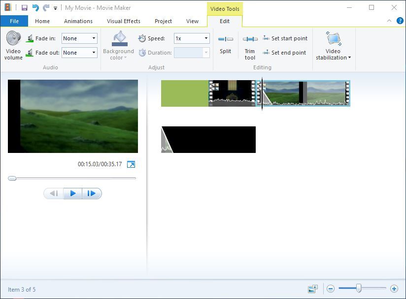The image size is (406, 299).
Task: Advance to next frame
Action: (x=91, y=193)
